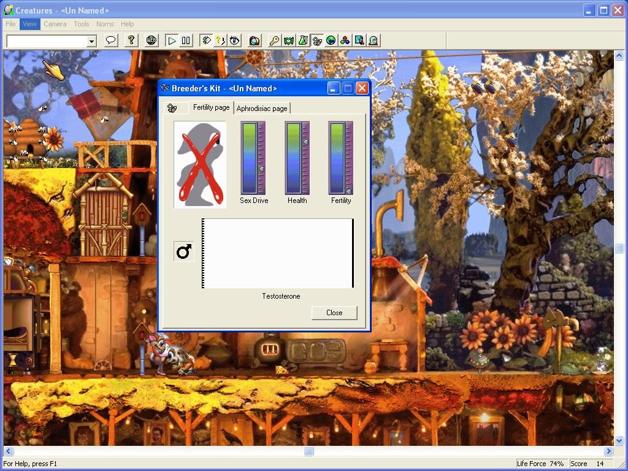The image size is (628, 471).
Task: Open the Tools menu
Action: [x=82, y=24]
